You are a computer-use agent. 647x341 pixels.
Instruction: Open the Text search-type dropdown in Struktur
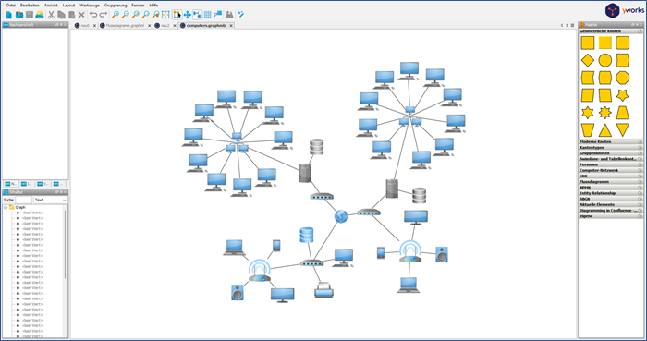pos(50,200)
